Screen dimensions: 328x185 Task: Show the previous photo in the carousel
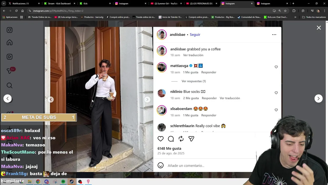pos(51,99)
